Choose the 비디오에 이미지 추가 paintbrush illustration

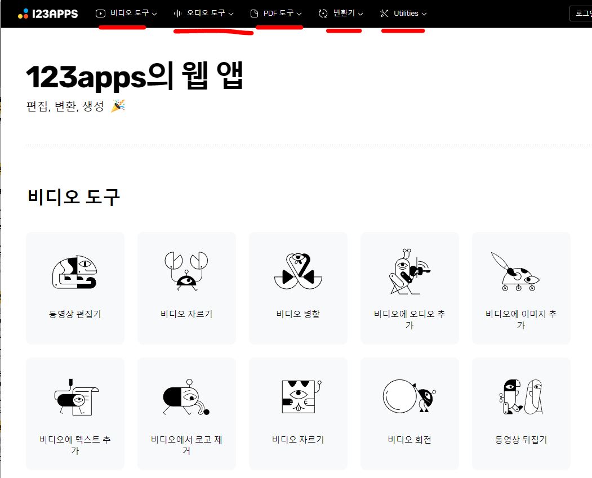click(x=515, y=271)
